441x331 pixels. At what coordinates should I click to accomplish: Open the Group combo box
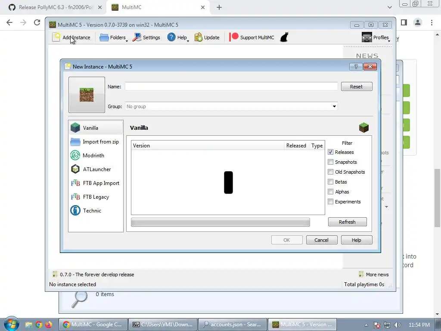point(231,106)
